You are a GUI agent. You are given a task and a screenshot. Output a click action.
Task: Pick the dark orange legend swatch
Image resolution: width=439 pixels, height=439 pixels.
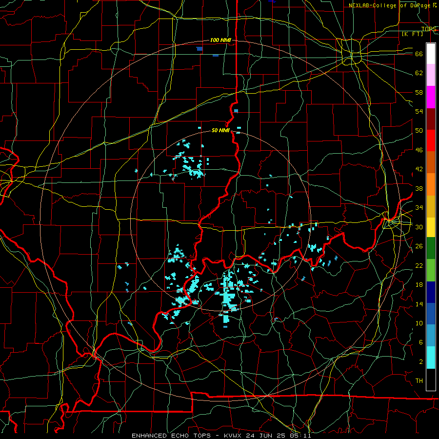(x=431, y=162)
